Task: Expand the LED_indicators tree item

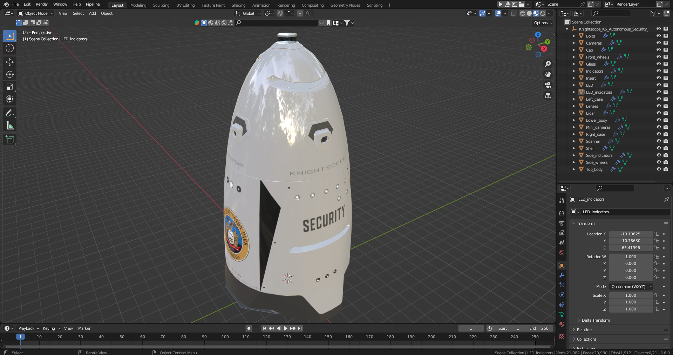Action: [574, 92]
